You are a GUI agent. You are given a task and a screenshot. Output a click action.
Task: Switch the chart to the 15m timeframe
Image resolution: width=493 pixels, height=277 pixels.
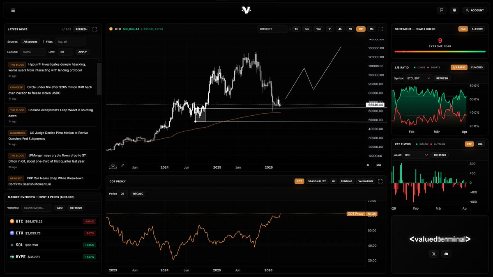point(319,29)
